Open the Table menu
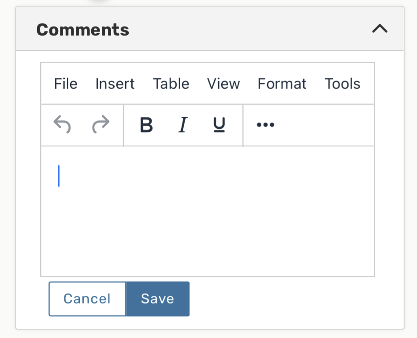Viewport: 417px width, 338px height. (171, 84)
